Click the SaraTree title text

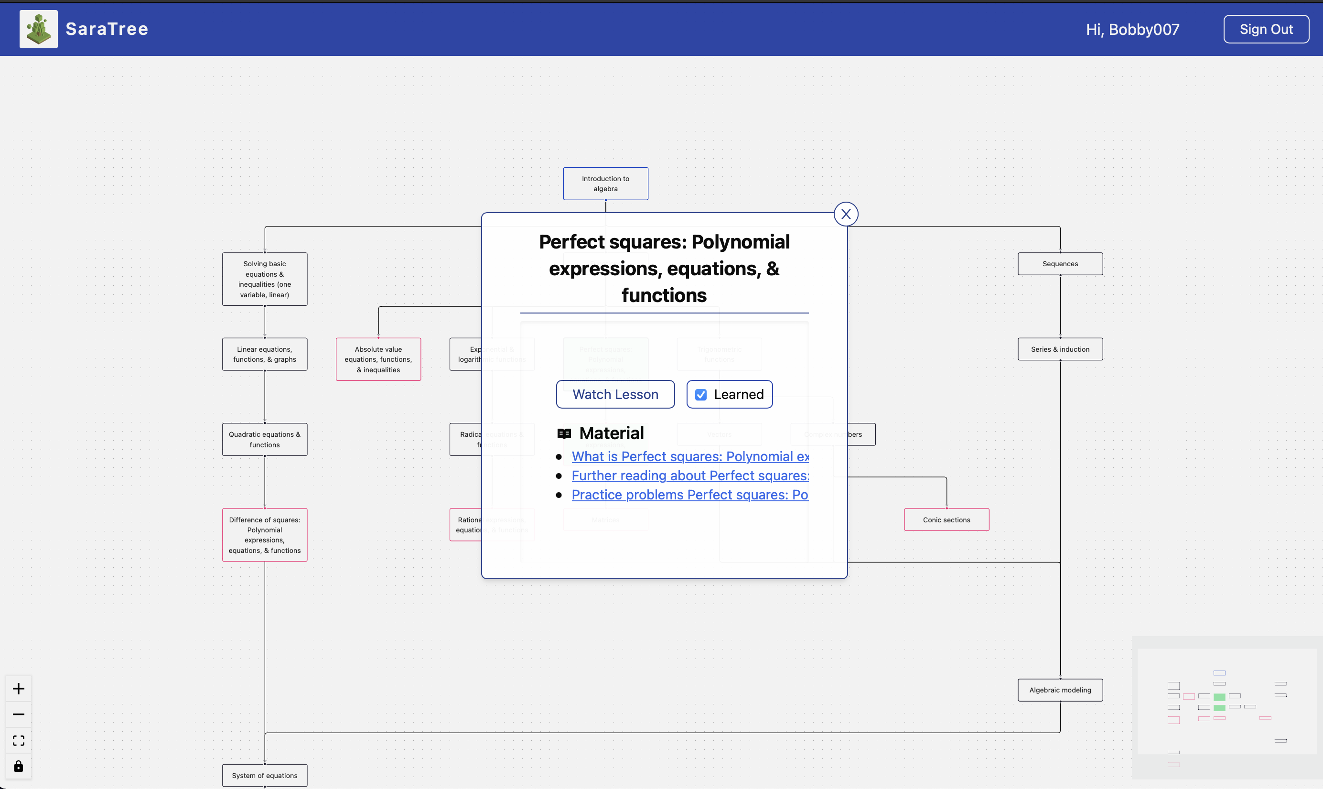click(107, 29)
